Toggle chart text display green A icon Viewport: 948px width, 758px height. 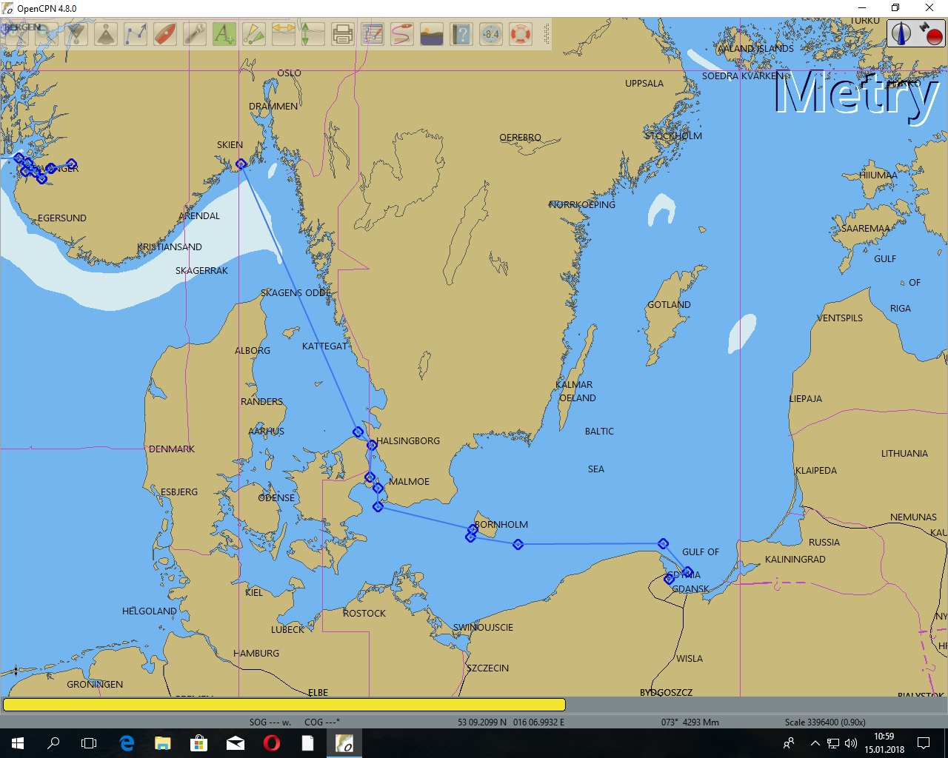point(224,34)
